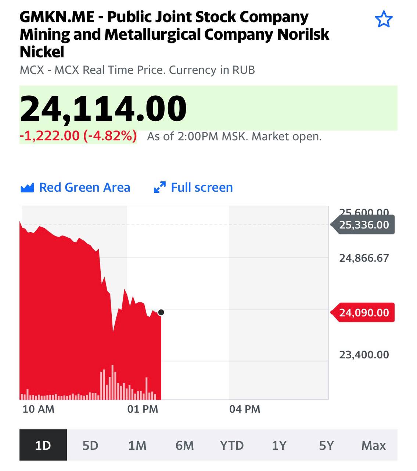Click the red 24,090.00 current price label
417x471 pixels.
[x=363, y=313]
